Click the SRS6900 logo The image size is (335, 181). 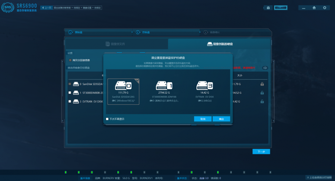coord(19,7)
